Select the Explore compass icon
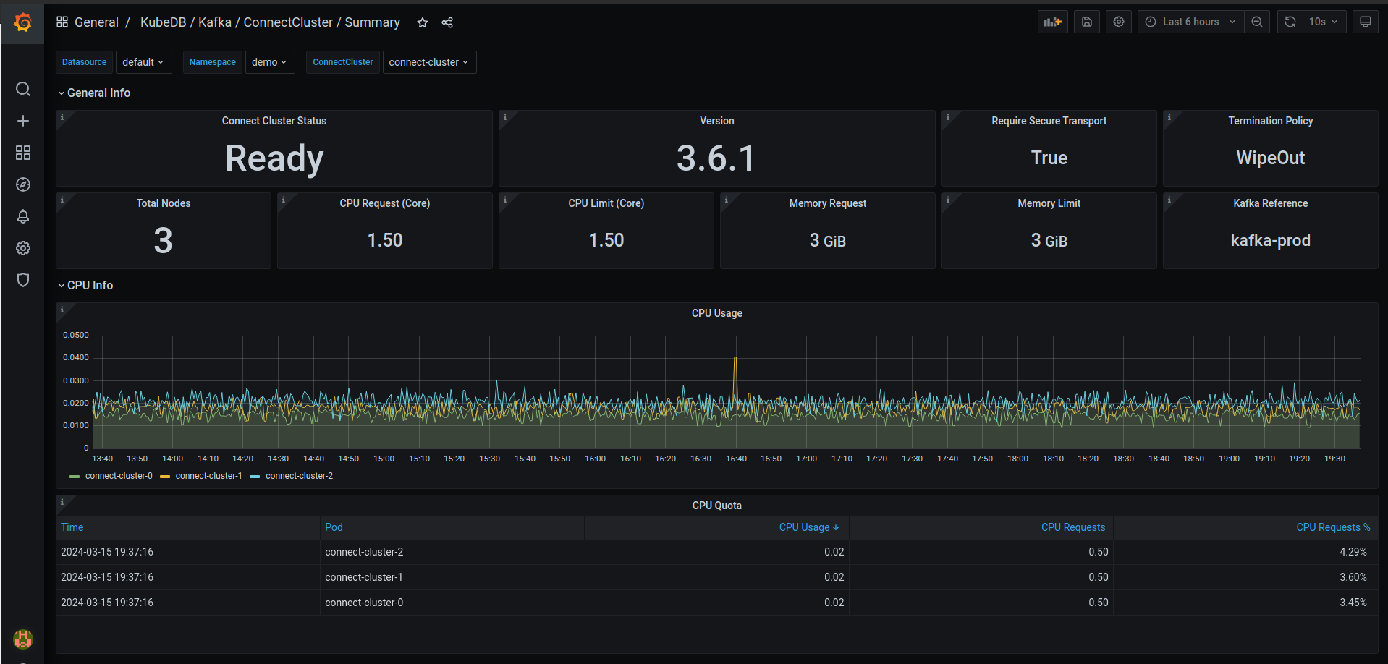The image size is (1388, 664). (22, 184)
